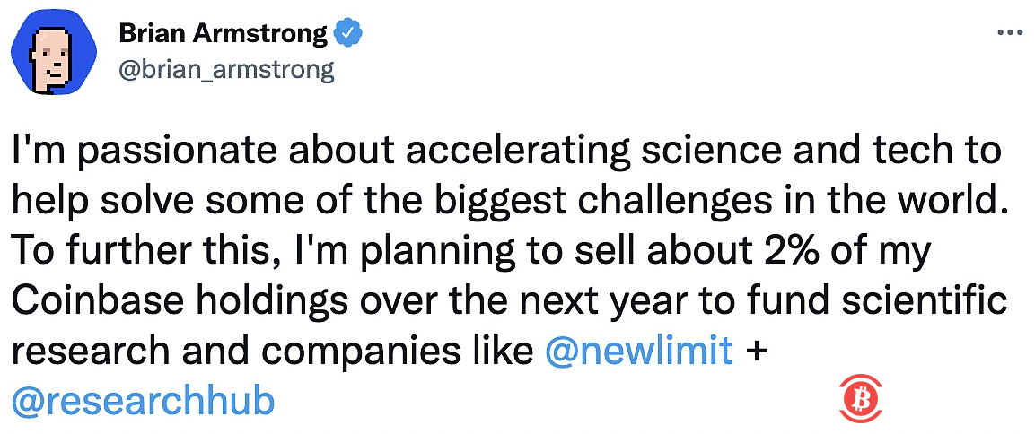Click the @brian_armstrong handle
Image resolution: width=1035 pixels, height=434 pixels.
[226, 70]
